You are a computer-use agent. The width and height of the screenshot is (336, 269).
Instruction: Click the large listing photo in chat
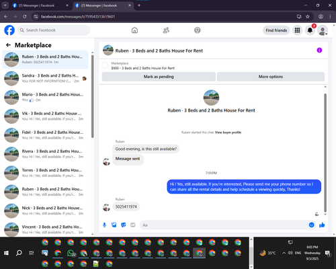211,98
